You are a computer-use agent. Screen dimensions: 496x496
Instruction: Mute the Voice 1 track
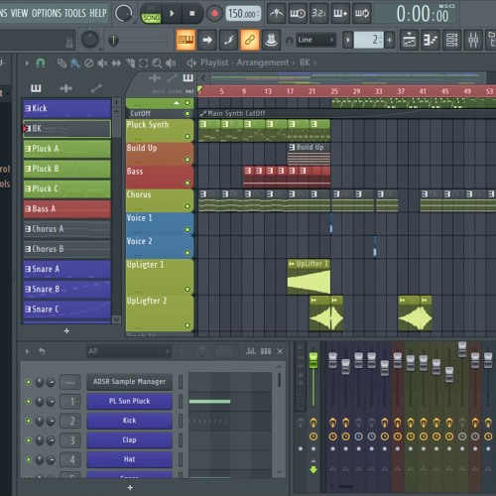click(x=187, y=229)
